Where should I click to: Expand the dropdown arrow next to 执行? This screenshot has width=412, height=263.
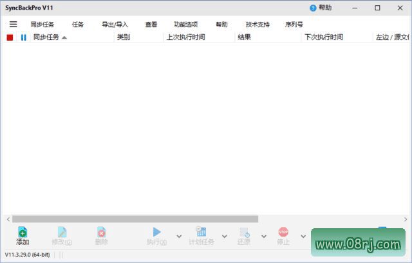point(179,236)
